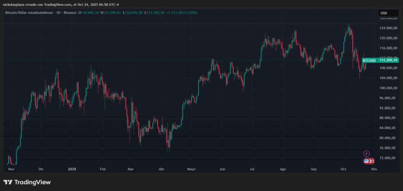403x191 pixels.
Task: Click the 100.000,00 level on price scale
Action: 388,88
